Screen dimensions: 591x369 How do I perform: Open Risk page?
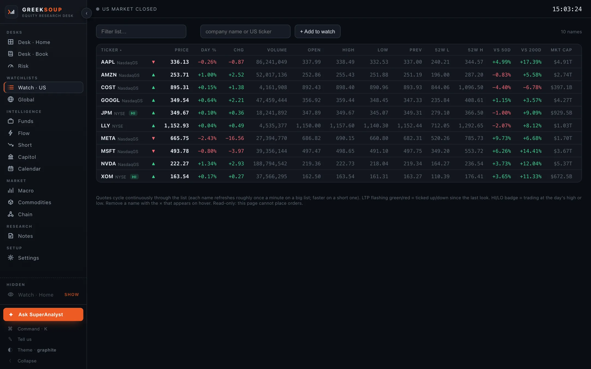[x=43, y=66]
